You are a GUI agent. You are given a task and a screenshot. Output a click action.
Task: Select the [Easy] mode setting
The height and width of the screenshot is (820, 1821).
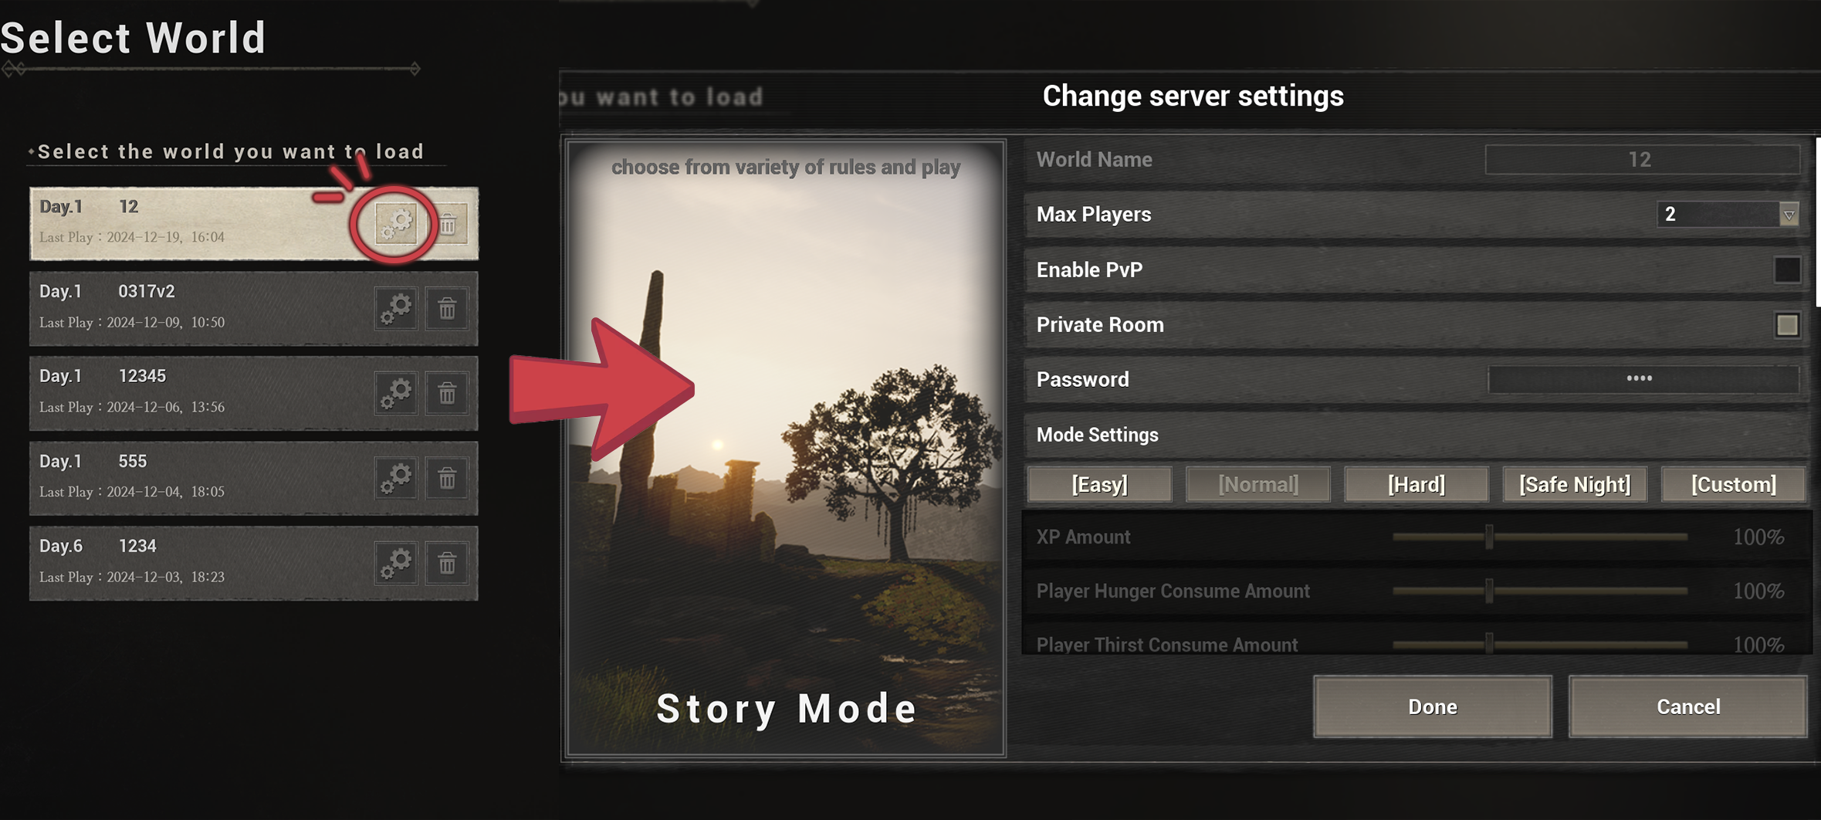(x=1099, y=484)
